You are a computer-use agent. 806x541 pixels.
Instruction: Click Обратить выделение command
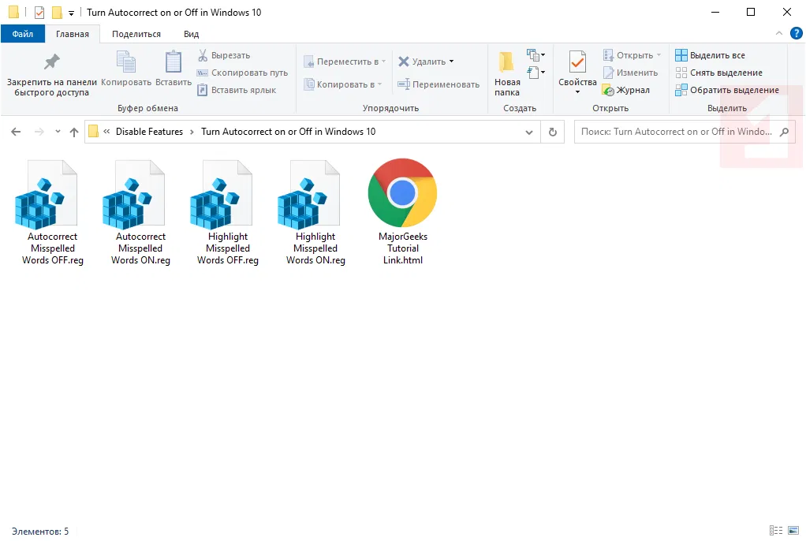tap(727, 90)
